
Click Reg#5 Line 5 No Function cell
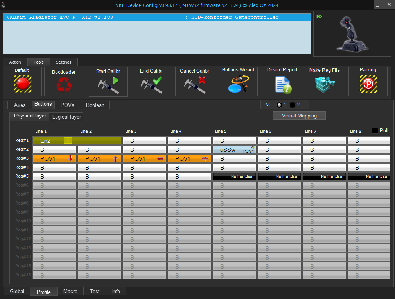tap(234, 176)
